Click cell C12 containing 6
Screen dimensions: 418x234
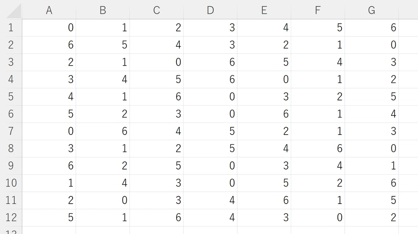pos(156,218)
